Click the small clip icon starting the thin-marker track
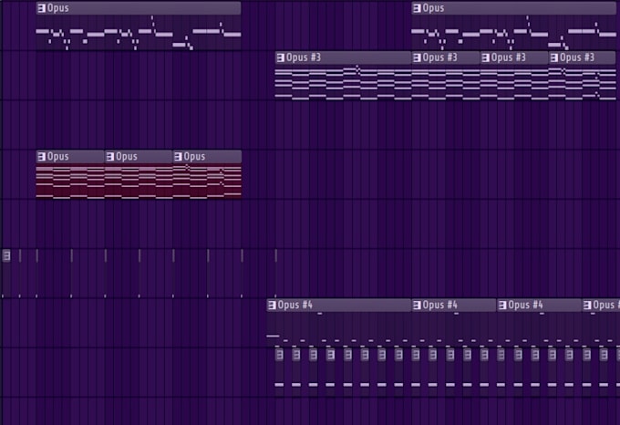Viewport: 620px width, 425px height. click(6, 255)
